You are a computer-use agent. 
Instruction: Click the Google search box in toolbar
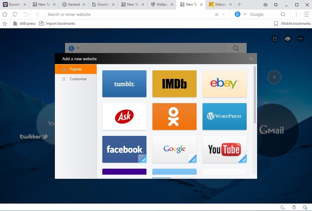[x=264, y=14]
